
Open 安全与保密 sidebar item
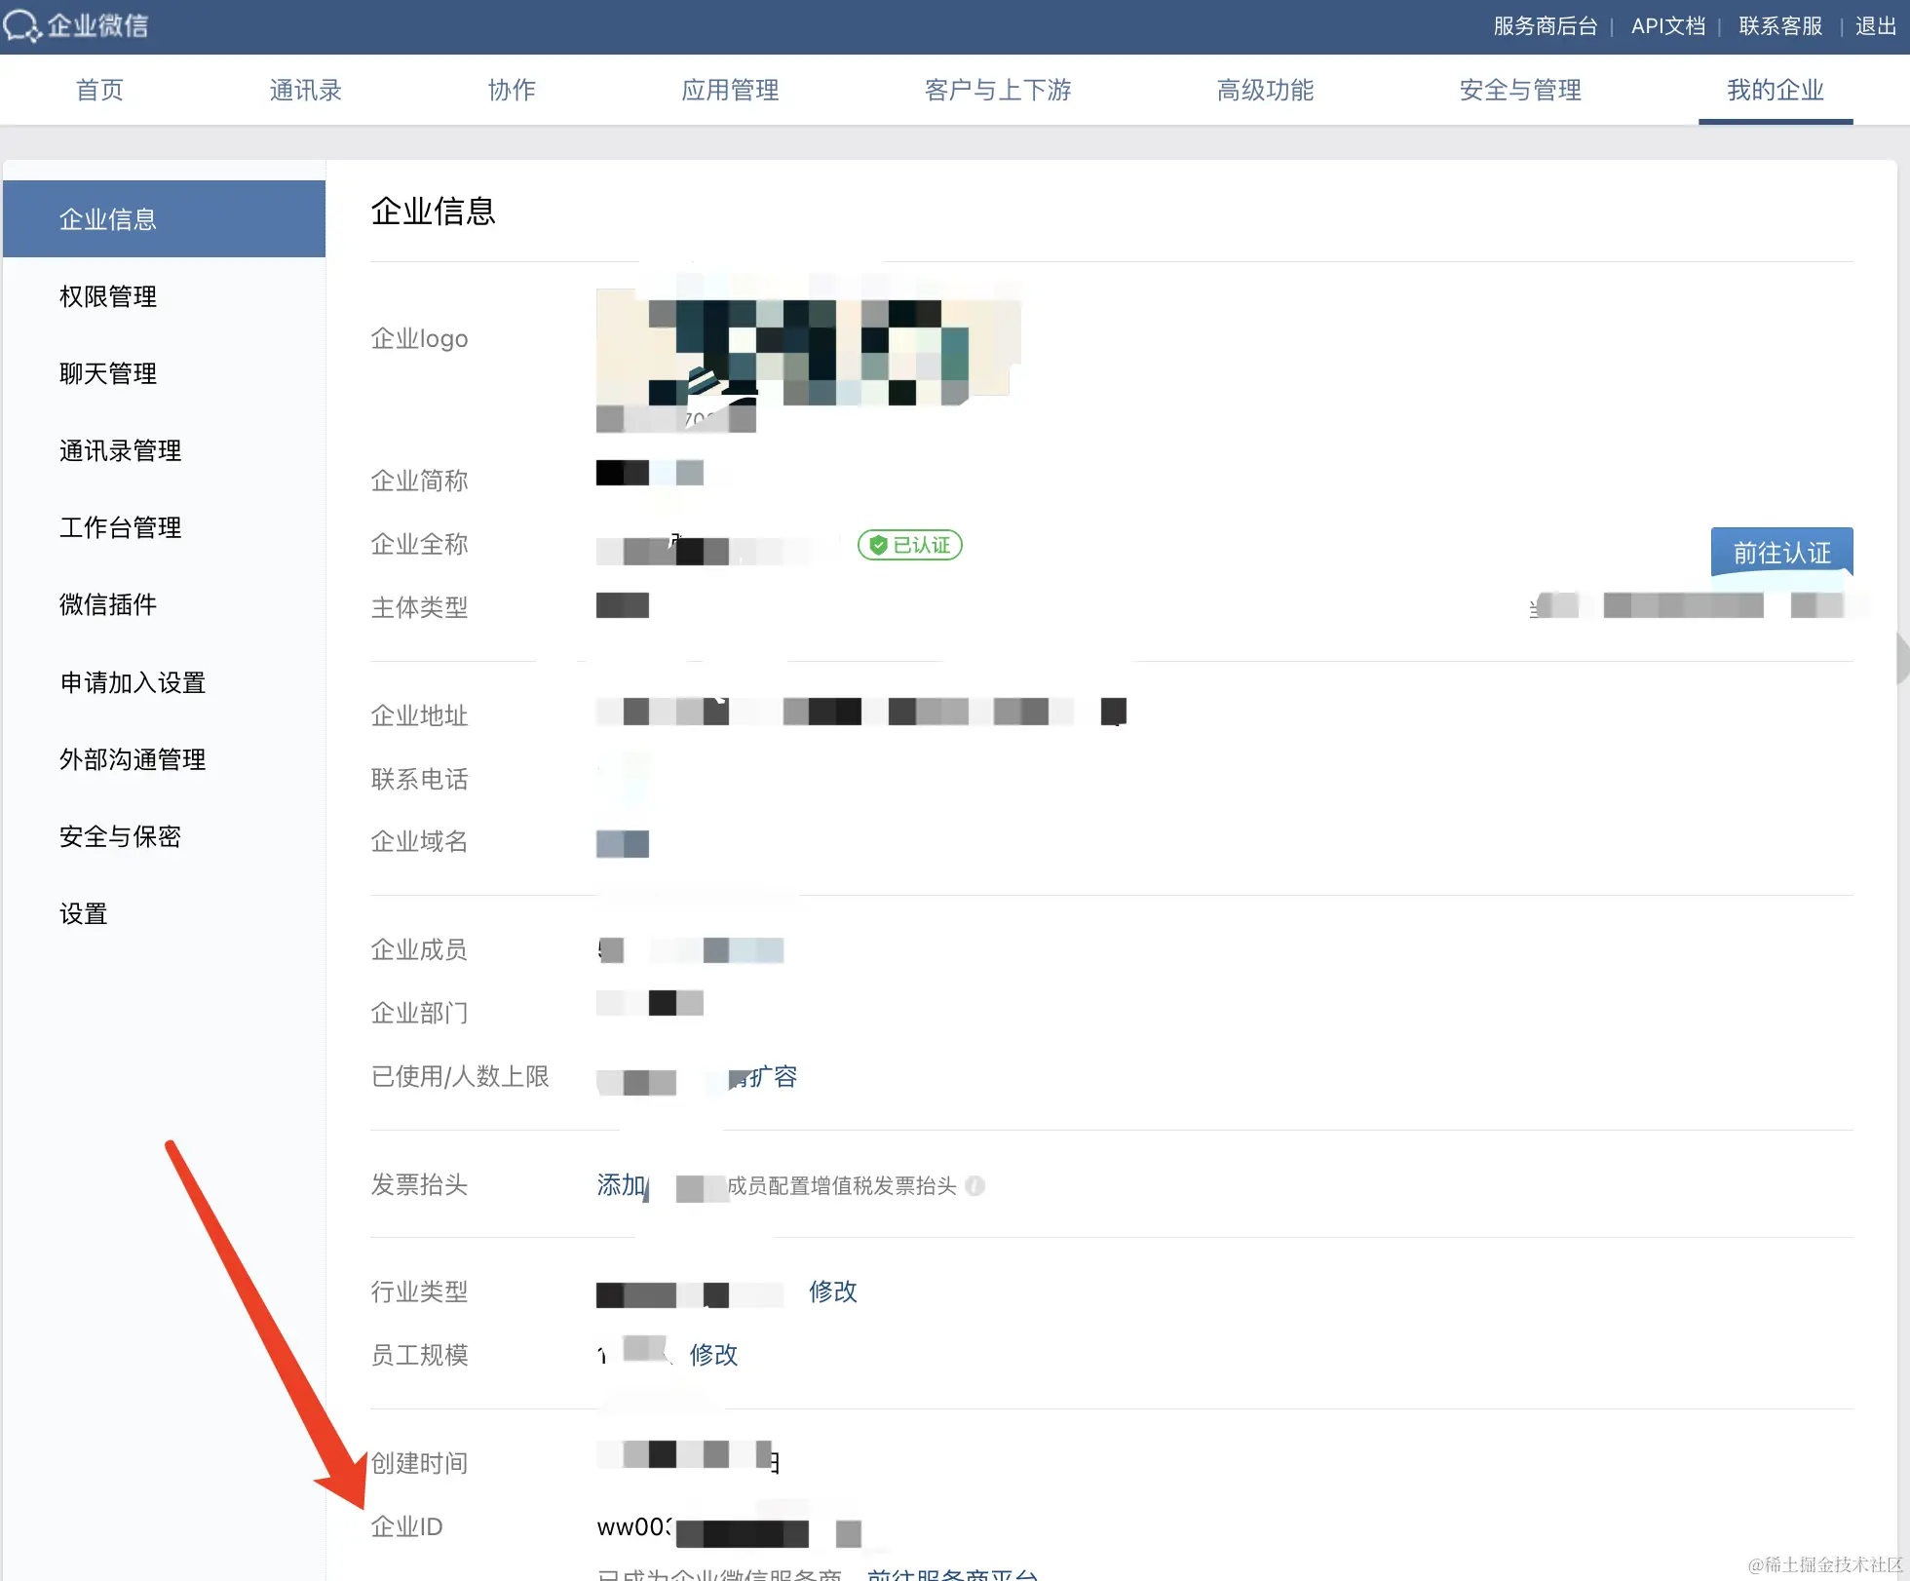(x=120, y=836)
